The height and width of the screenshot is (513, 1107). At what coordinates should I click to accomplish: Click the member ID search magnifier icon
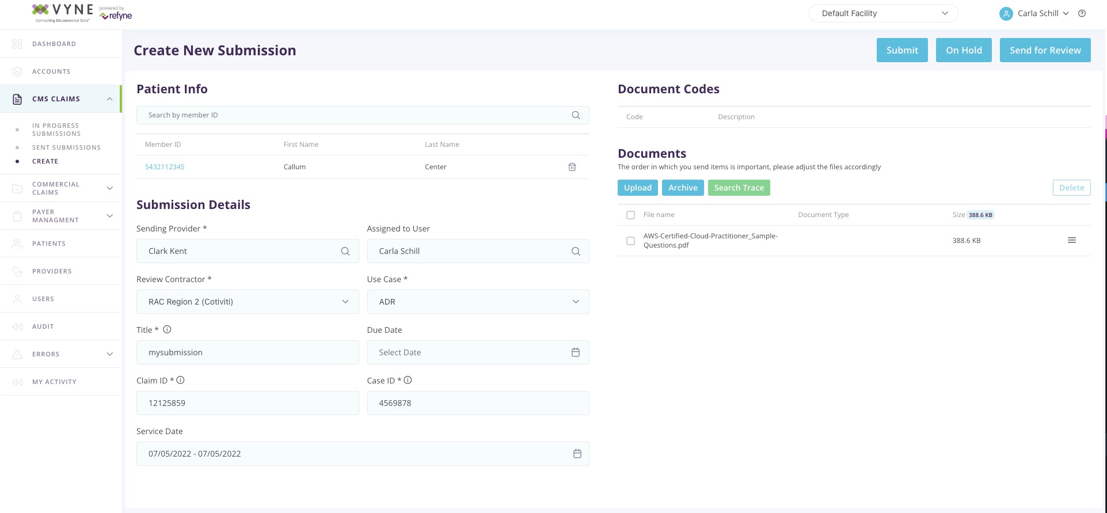coord(576,115)
